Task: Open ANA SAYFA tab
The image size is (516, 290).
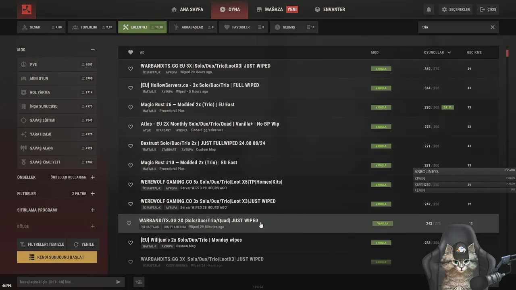Action: [x=187, y=9]
